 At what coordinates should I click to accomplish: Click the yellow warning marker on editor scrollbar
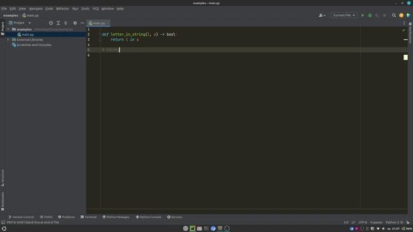point(406,57)
